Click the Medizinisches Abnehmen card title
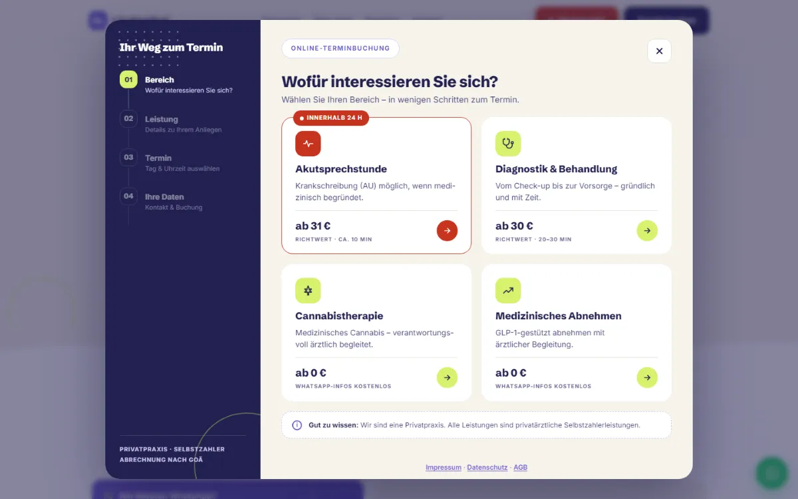Viewport: 798px width, 499px height. [x=559, y=316]
